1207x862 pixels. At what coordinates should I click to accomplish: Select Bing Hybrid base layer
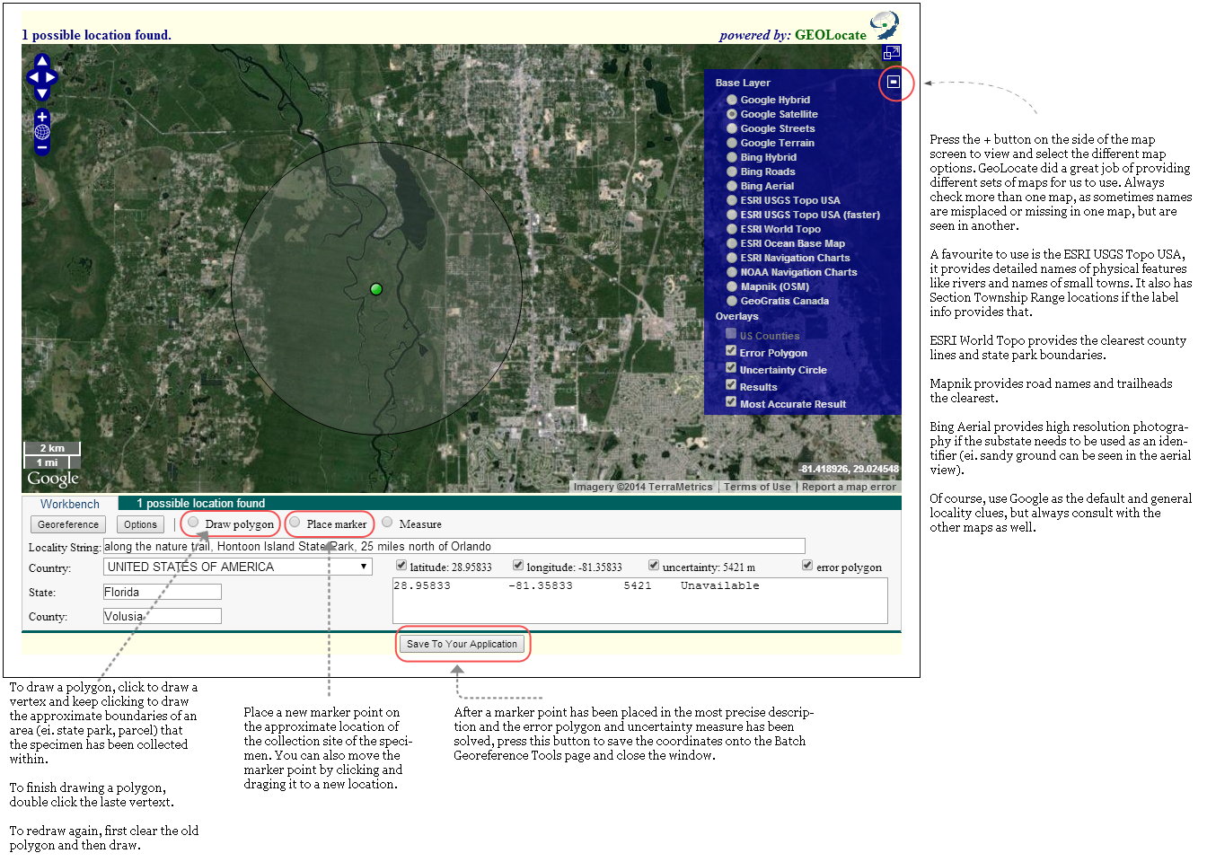point(732,157)
